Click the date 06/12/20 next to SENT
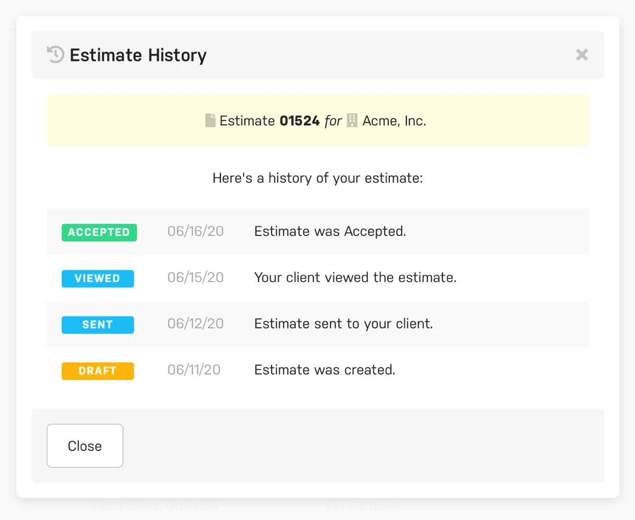This screenshot has width=635, height=520. (195, 324)
